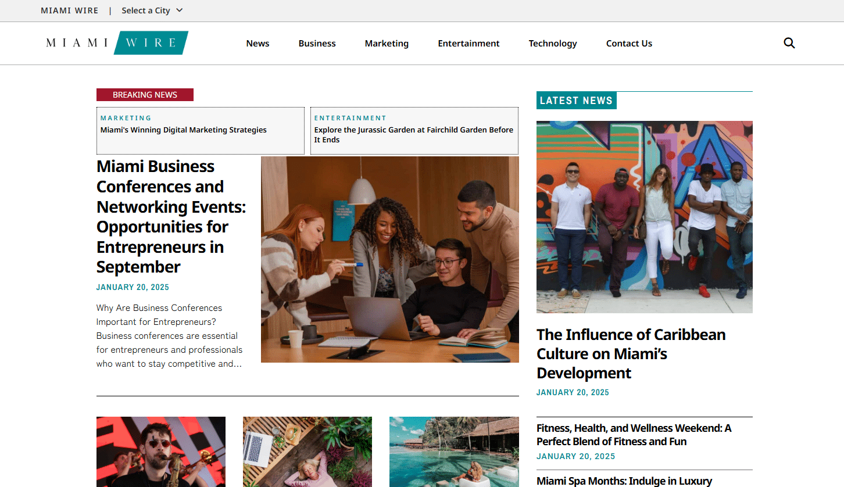Viewport: 844px width, 487px height.
Task: Open the Marketing nav link
Action: coord(387,44)
